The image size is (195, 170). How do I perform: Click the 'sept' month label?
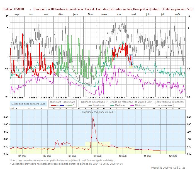pyautogui.click(x=17, y=14)
